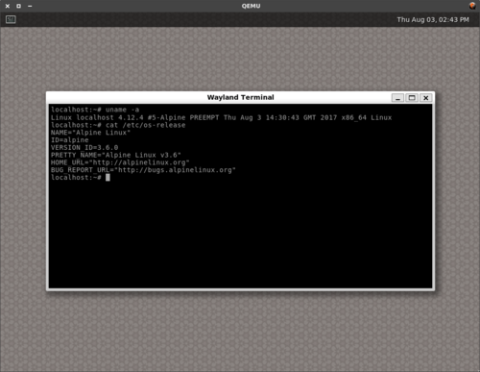The image size is (480, 372).
Task: Maximize the Wayland Terminal window
Action: (x=412, y=98)
